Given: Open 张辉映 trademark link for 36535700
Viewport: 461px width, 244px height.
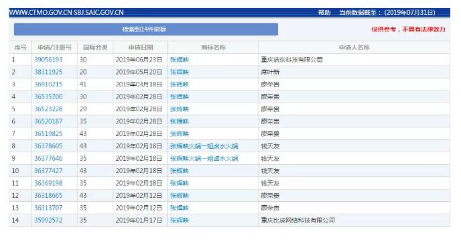Looking at the screenshot, I should [x=180, y=97].
